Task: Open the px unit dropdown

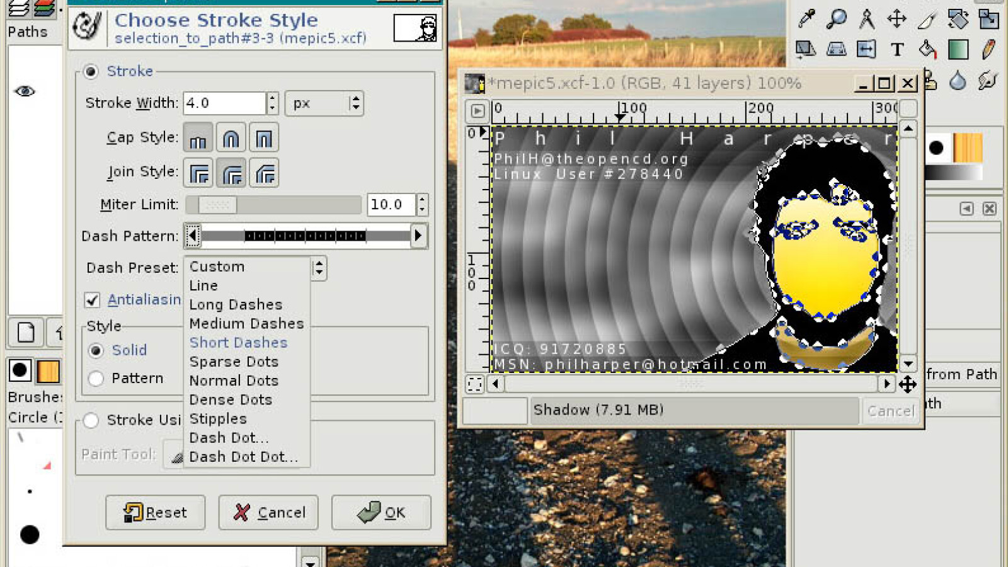Action: [x=324, y=103]
